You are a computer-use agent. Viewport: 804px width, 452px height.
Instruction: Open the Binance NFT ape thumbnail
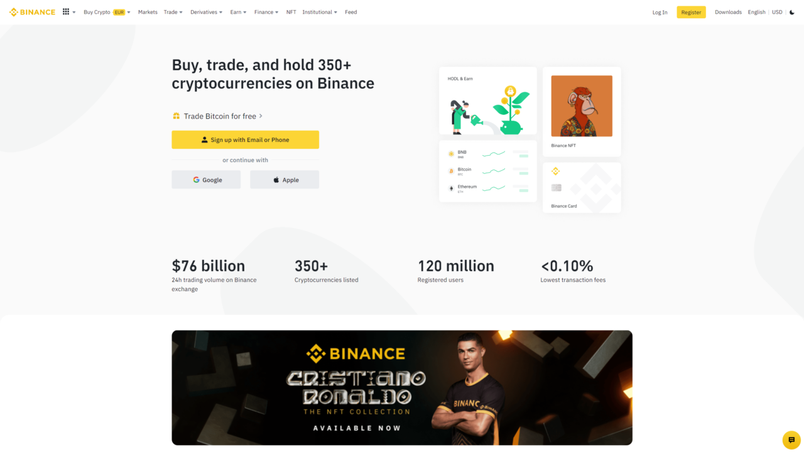(581, 105)
